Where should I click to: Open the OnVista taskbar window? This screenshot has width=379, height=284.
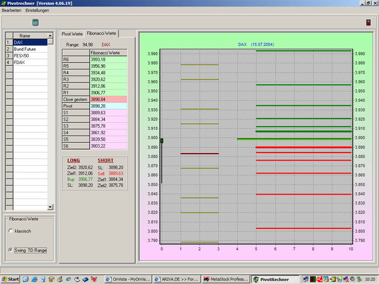[x=128, y=279]
